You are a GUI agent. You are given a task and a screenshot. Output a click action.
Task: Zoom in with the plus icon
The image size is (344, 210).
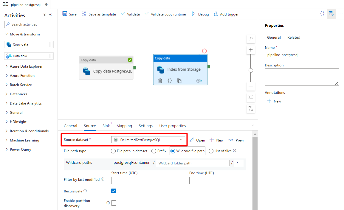tap(251, 50)
